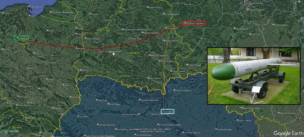The height and width of the screenshot is (137, 304).
Task: Click the Kyiv placemark in the blue box
Action: [x=167, y=112]
